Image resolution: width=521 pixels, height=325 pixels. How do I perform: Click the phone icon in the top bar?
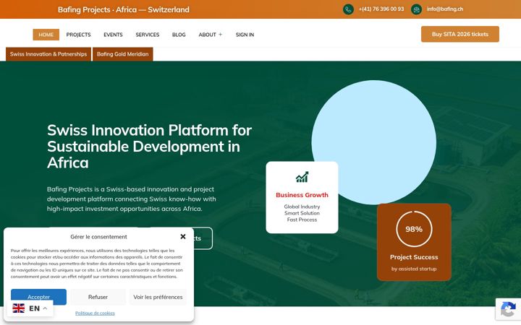pos(348,9)
